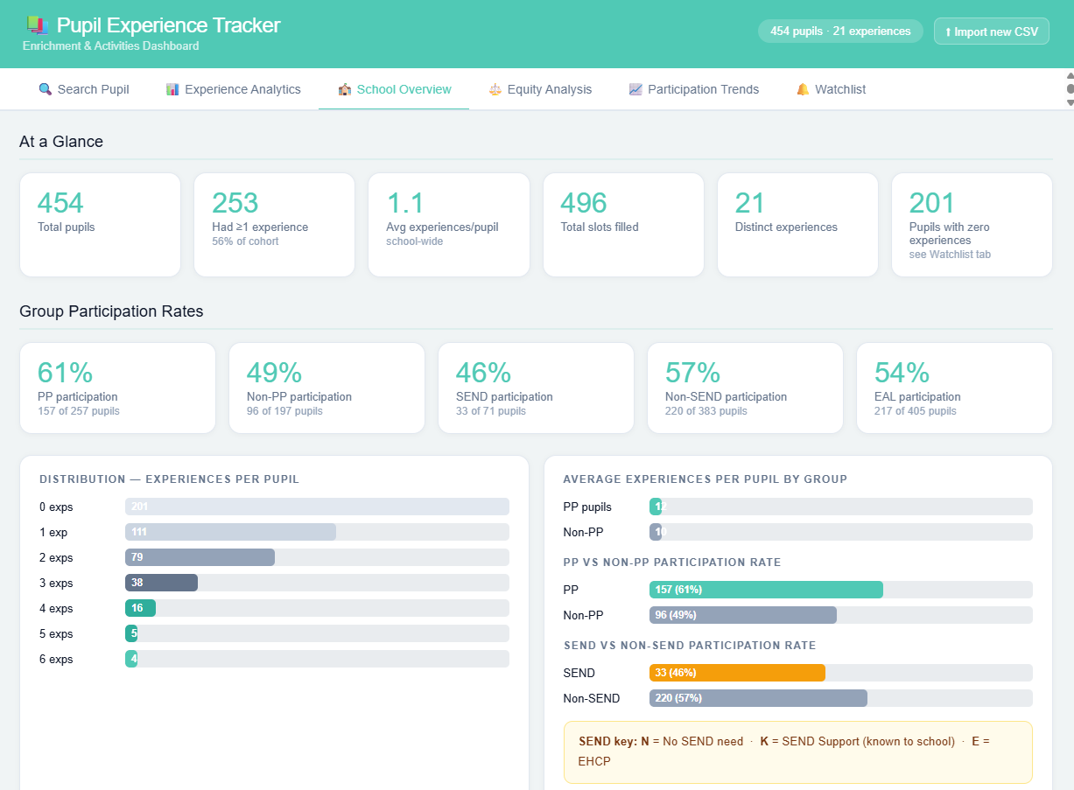
Task: Click the teal PP 157 (61%) bar
Action: [x=766, y=590]
